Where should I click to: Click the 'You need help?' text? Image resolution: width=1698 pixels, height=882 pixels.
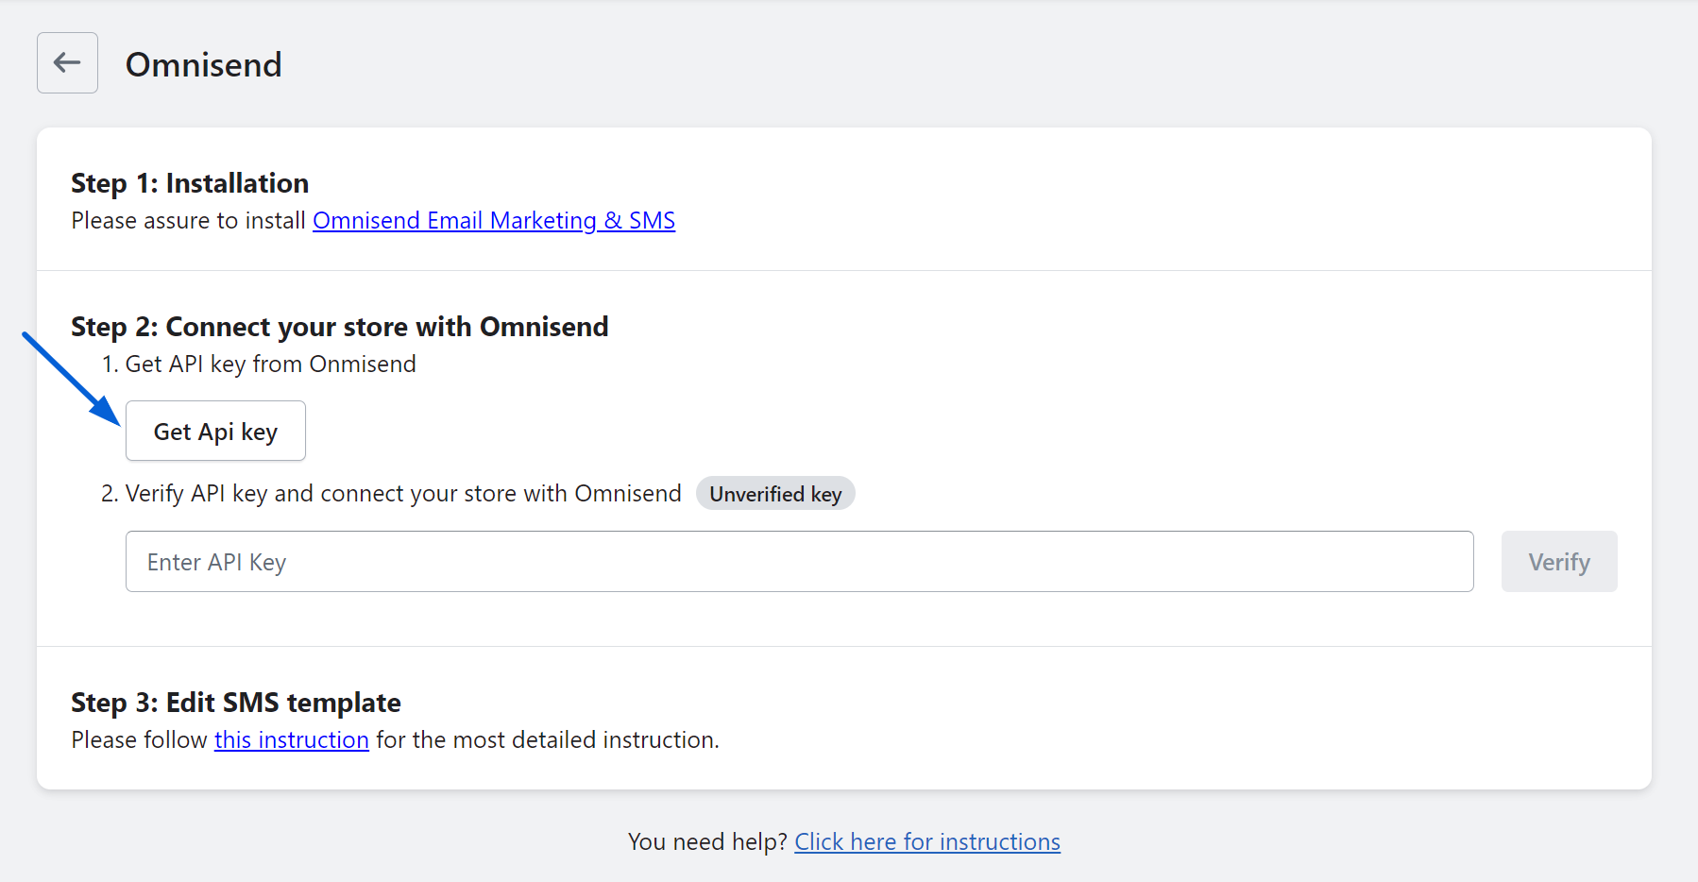pos(707,841)
